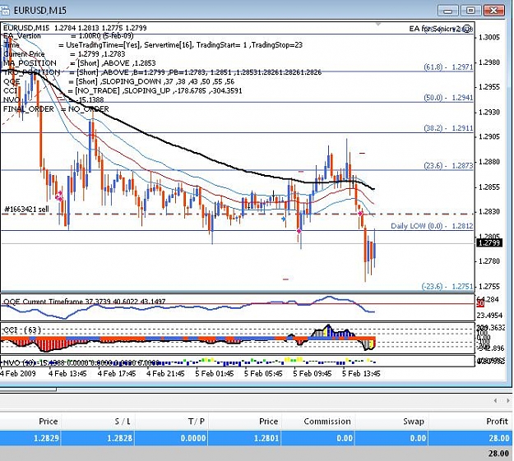This screenshot has height=461, width=514.
Task: Click the chart shift triangle marker
Action: point(378,25)
